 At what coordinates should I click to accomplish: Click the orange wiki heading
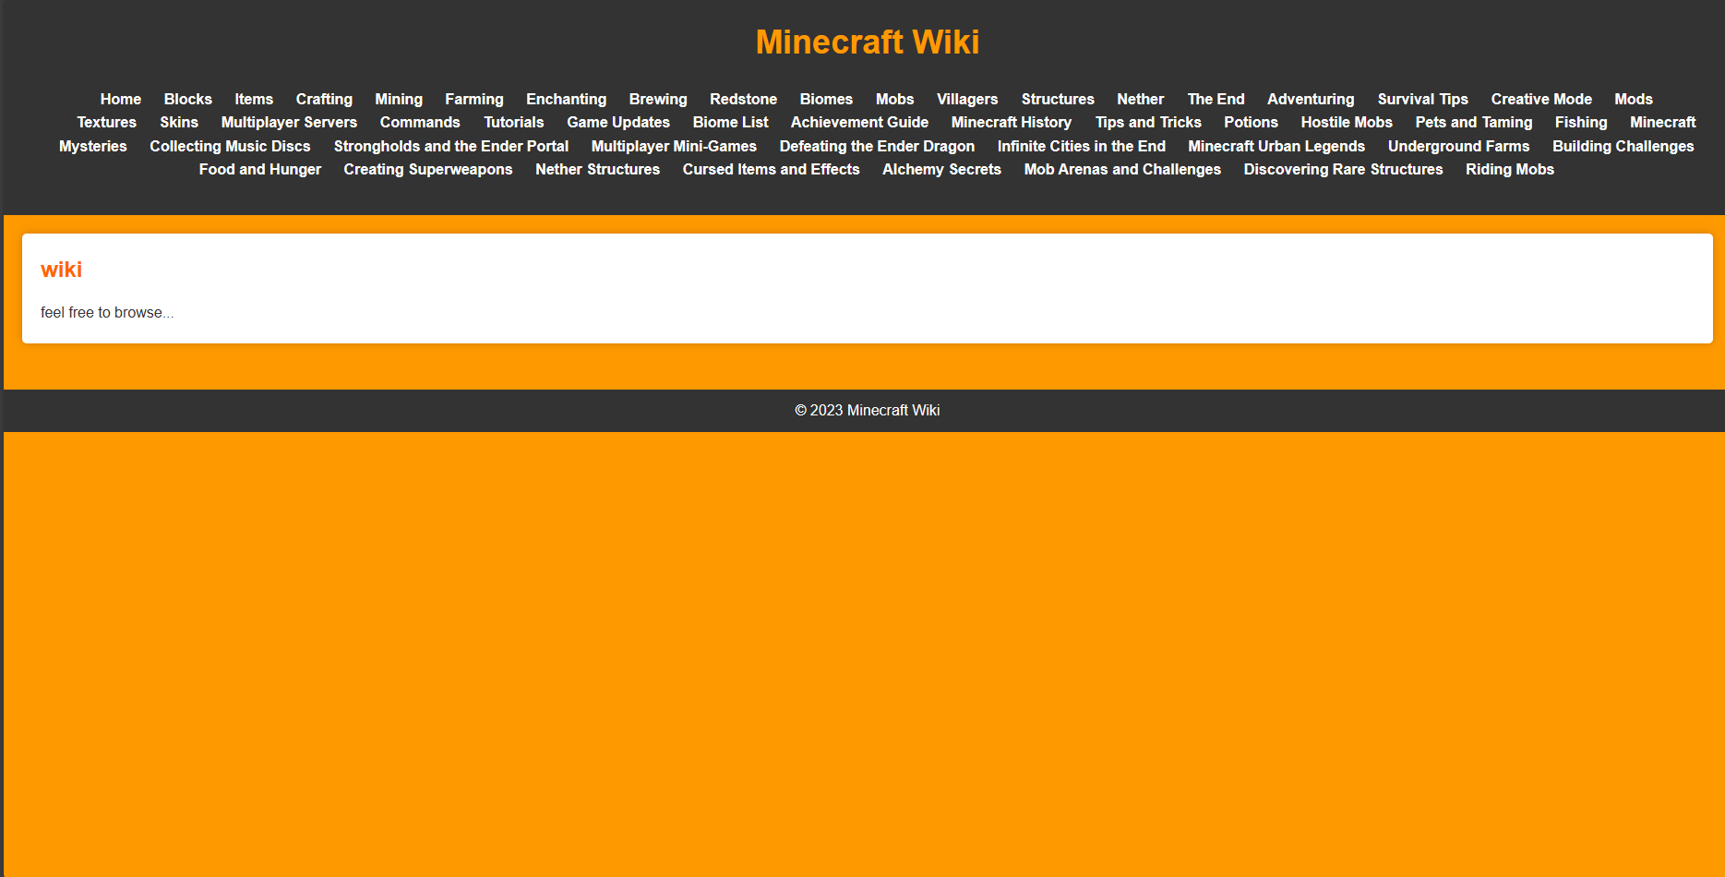click(x=62, y=270)
